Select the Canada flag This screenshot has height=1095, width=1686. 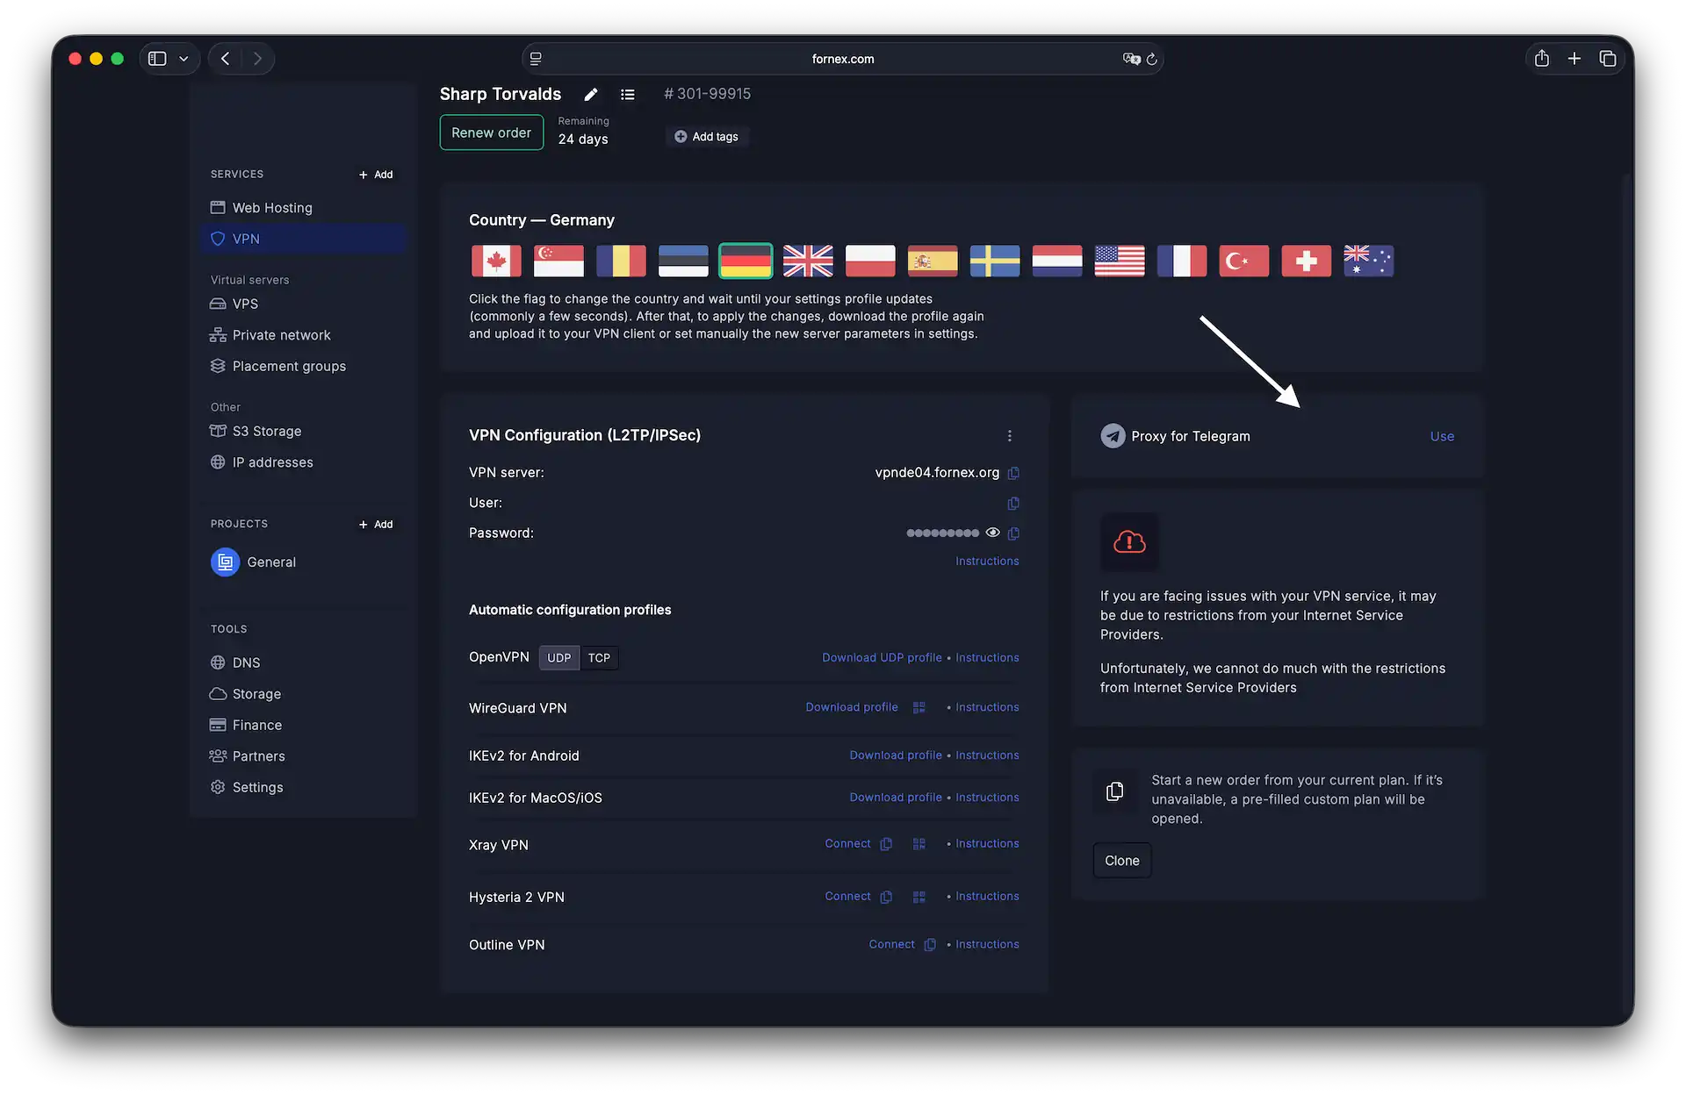pyautogui.click(x=496, y=261)
